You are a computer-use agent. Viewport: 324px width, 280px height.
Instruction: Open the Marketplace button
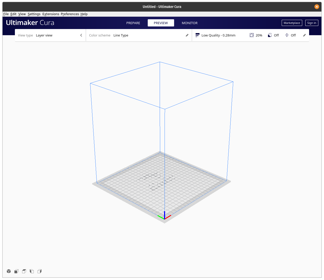tap(292, 23)
